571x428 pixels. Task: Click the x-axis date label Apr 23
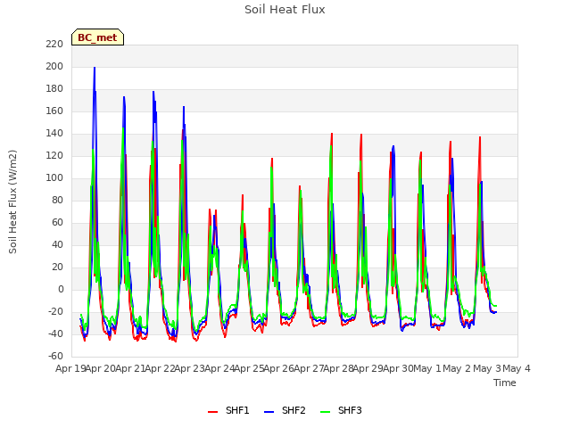[x=189, y=368]
